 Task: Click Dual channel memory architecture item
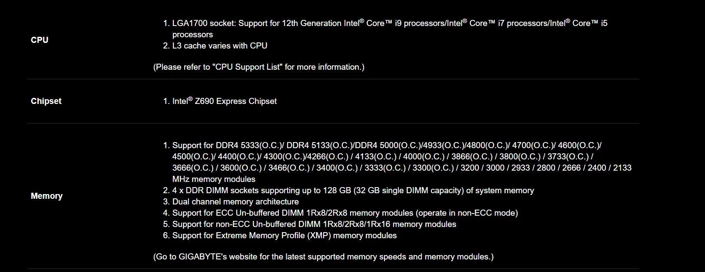pos(235,201)
